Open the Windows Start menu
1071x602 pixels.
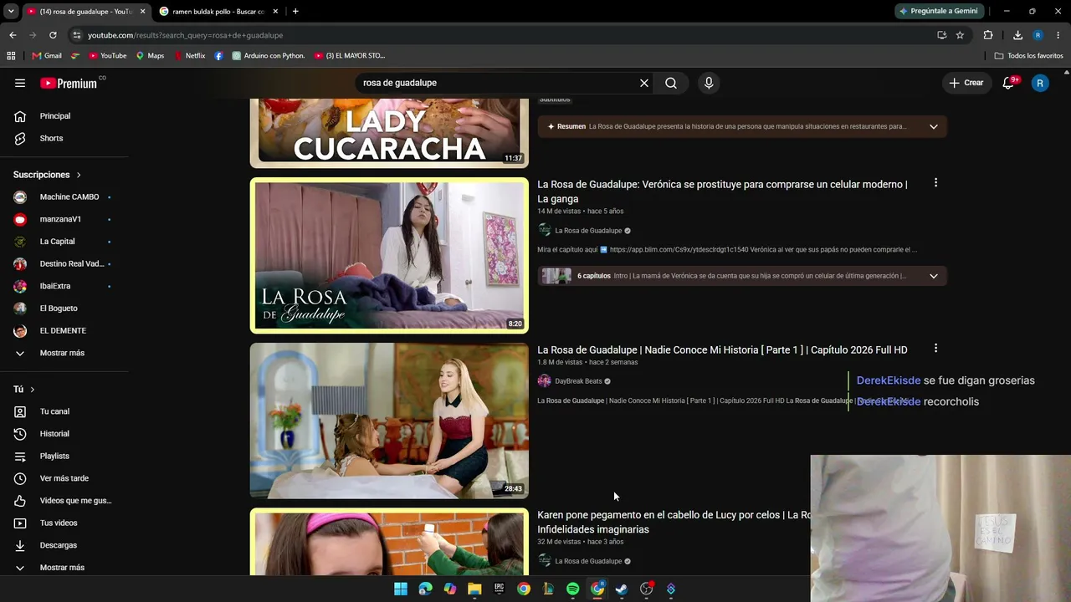click(x=401, y=589)
